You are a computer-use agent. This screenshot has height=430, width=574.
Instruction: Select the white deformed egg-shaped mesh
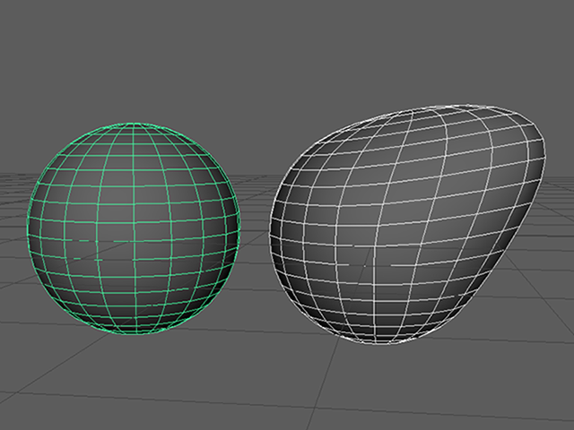tap(408, 225)
